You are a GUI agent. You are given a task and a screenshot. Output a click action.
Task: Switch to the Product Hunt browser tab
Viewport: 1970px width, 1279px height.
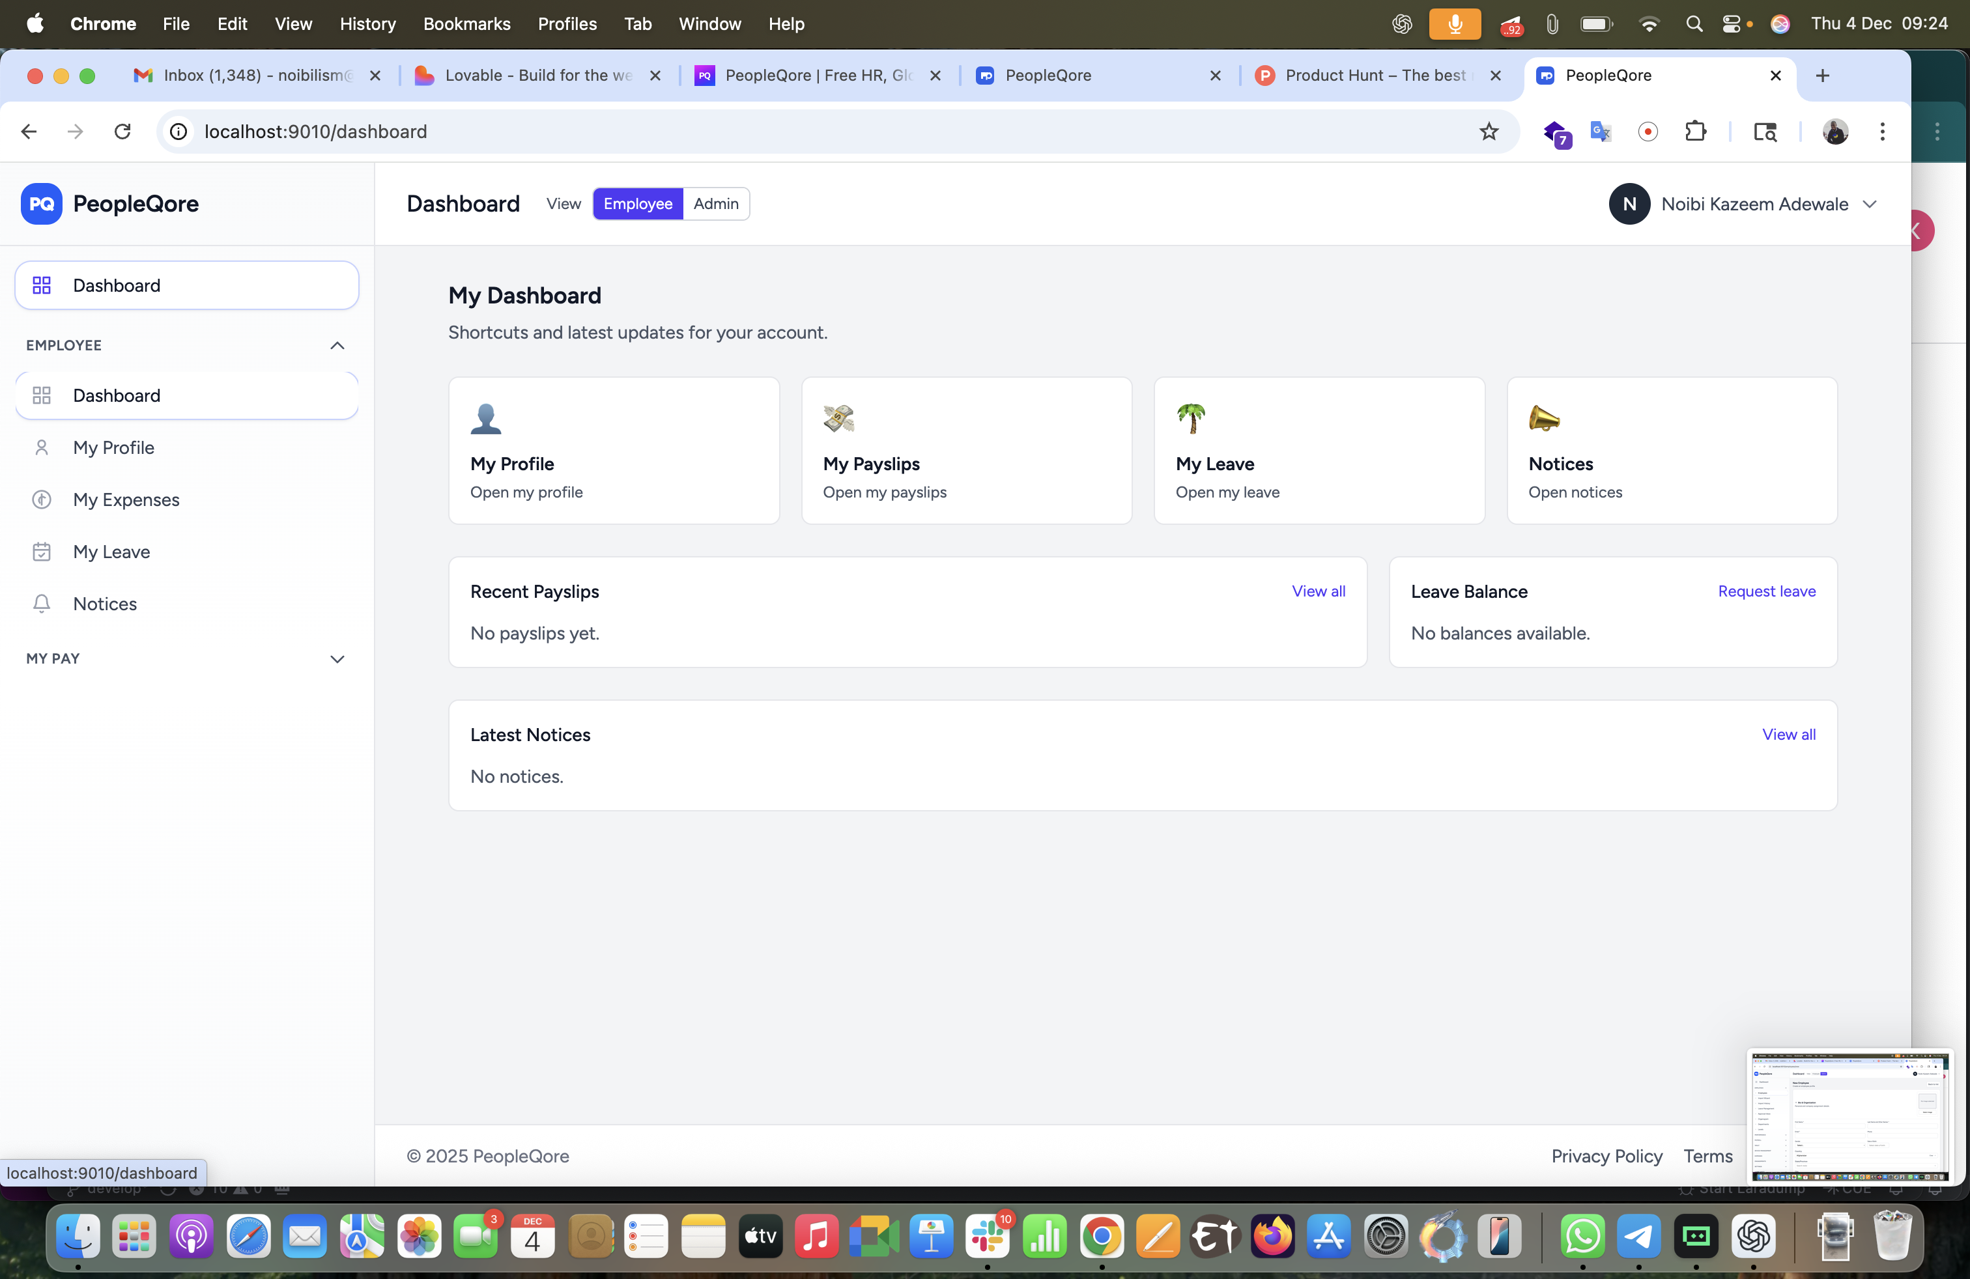tap(1374, 76)
